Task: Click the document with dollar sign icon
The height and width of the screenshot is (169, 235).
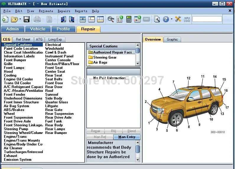Action: (x=120, y=19)
